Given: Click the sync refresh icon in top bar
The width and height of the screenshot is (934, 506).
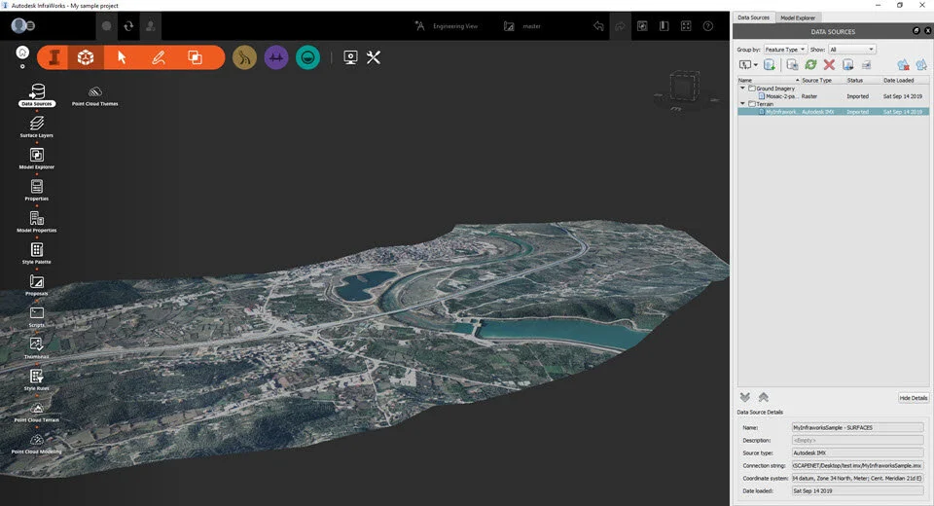Looking at the screenshot, I should (128, 26).
